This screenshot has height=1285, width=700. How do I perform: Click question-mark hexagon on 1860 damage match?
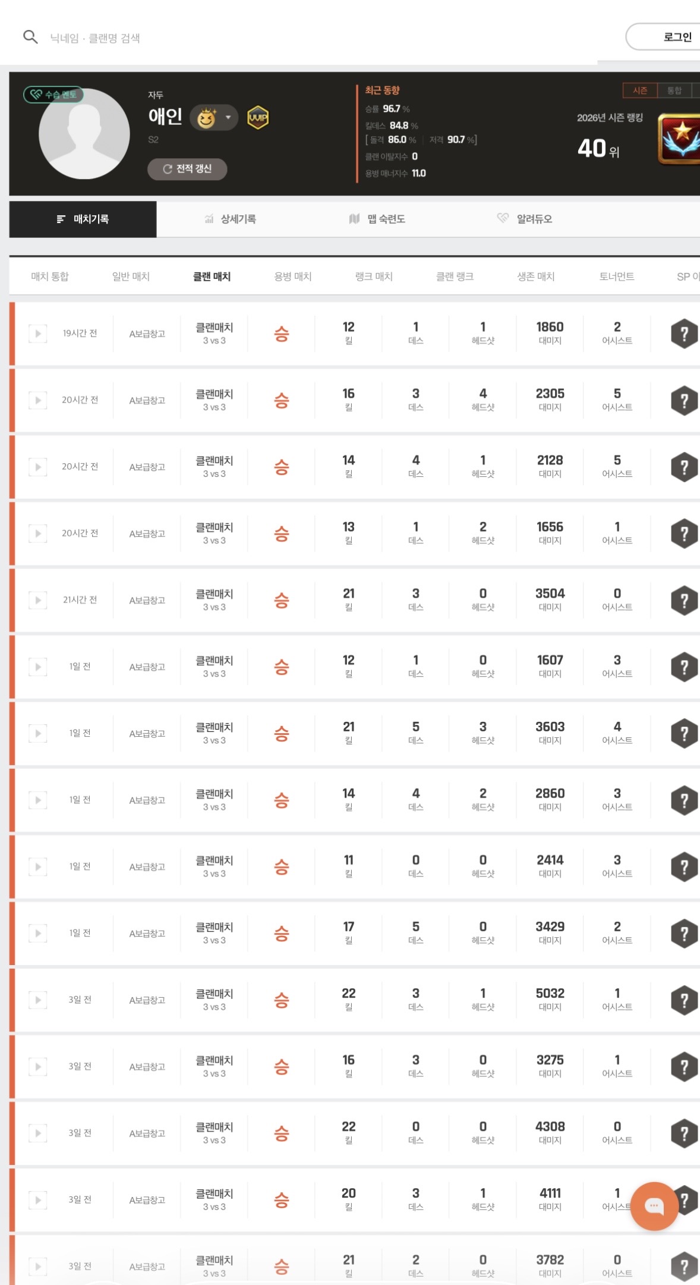coord(684,334)
